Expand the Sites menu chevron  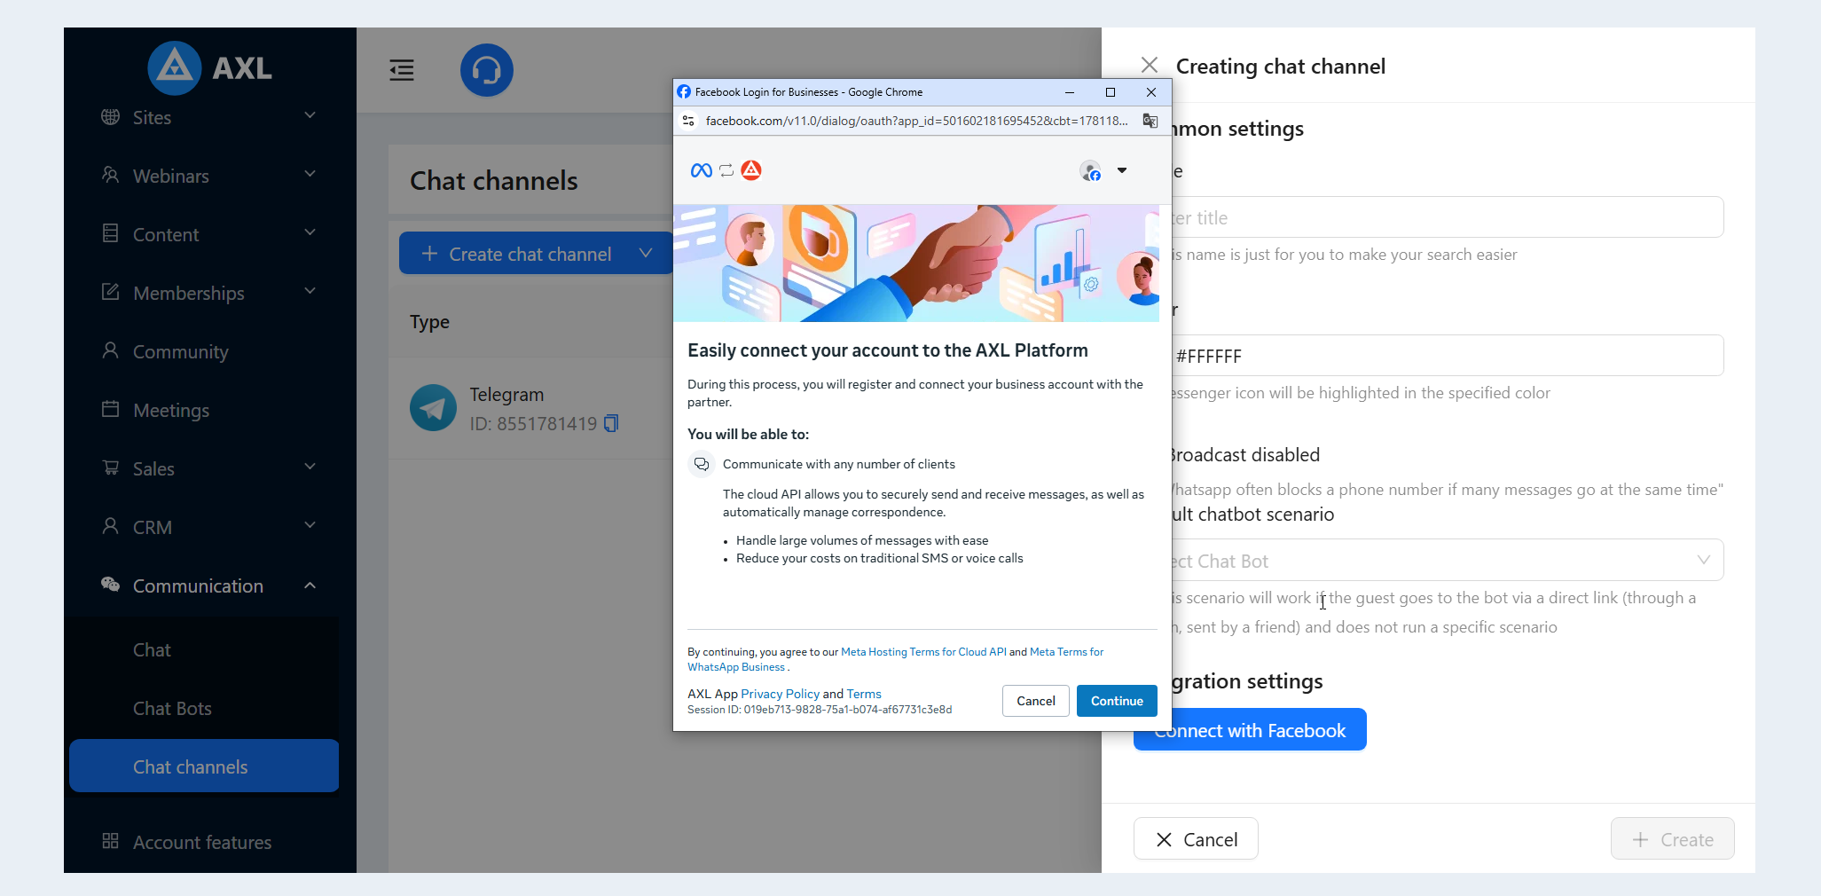[x=310, y=116]
